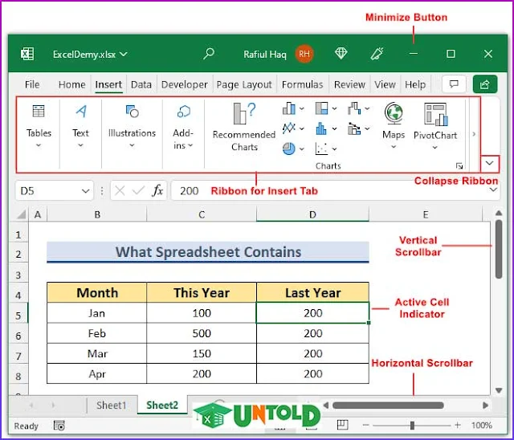
Task: Click the Maps globe icon
Action: (394, 113)
